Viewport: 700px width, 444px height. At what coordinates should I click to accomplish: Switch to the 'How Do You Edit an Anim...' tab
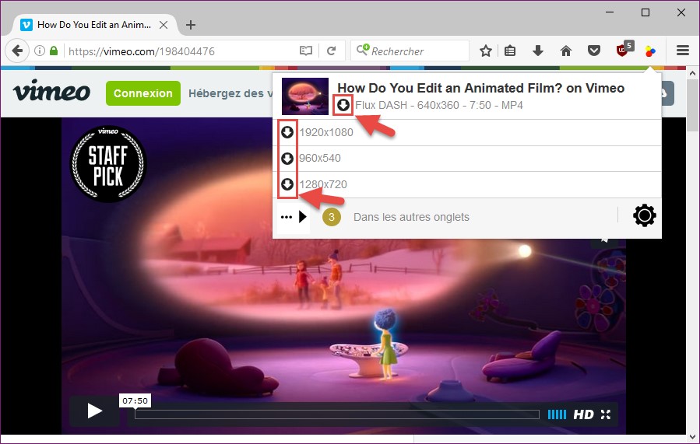pyautogui.click(x=93, y=25)
